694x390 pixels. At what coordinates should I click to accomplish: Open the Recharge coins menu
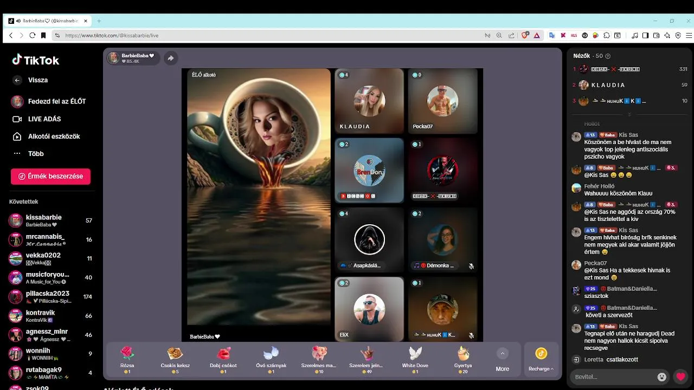pyautogui.click(x=541, y=360)
